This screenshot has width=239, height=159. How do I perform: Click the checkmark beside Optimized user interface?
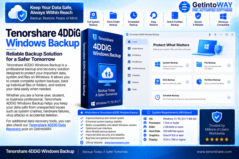pyautogui.click(x=82, y=128)
